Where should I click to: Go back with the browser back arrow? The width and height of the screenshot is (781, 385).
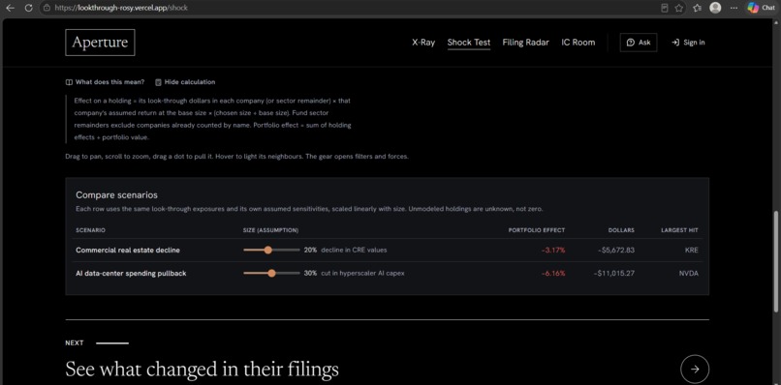(10, 8)
